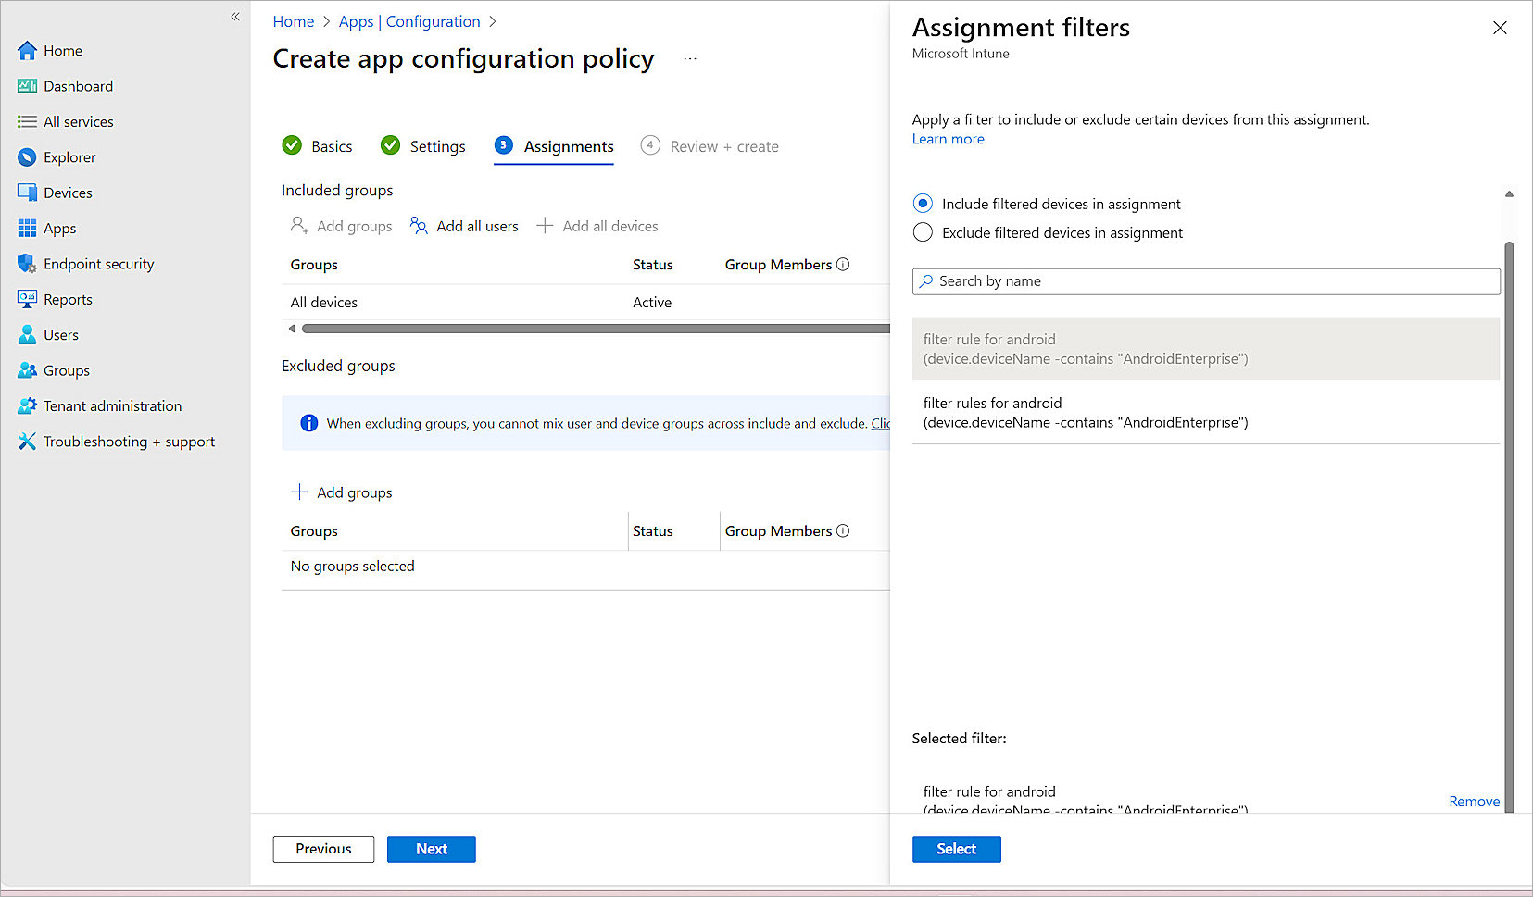Image resolution: width=1533 pixels, height=897 pixels.
Task: Click the Endpoint security shield icon
Action: click(x=27, y=264)
